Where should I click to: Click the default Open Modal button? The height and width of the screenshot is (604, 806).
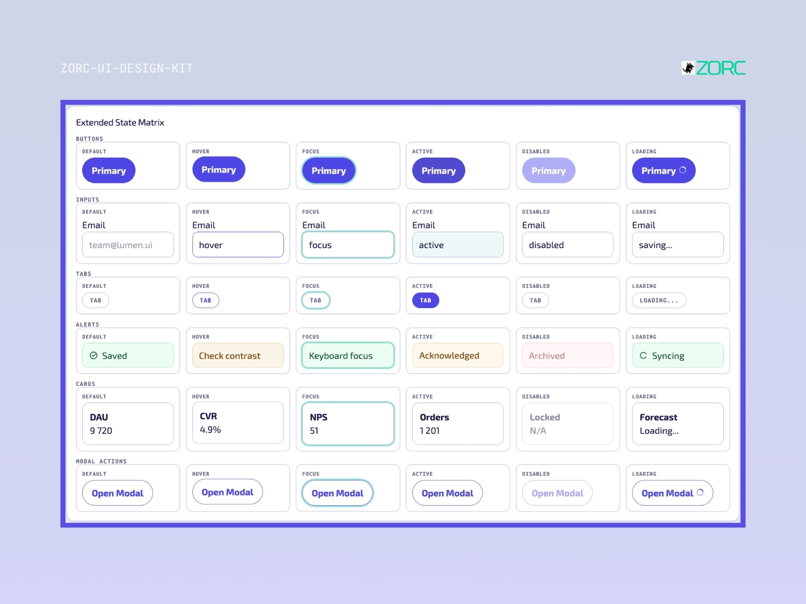117,493
